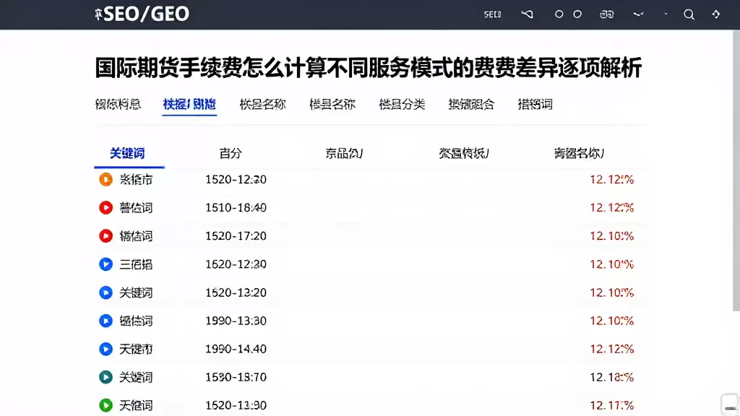Click the floating button at bottom right corner

tap(730, 404)
